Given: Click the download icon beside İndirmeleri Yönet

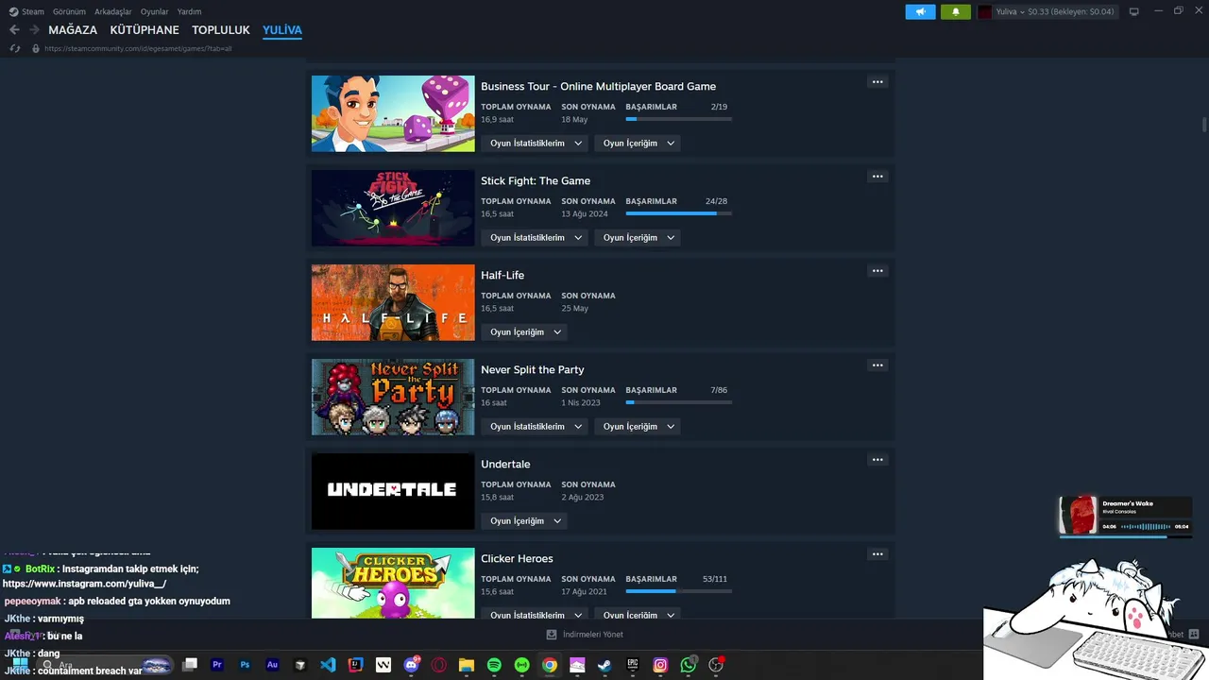Looking at the screenshot, I should (552, 635).
